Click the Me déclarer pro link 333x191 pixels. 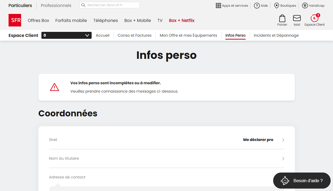(x=258, y=140)
